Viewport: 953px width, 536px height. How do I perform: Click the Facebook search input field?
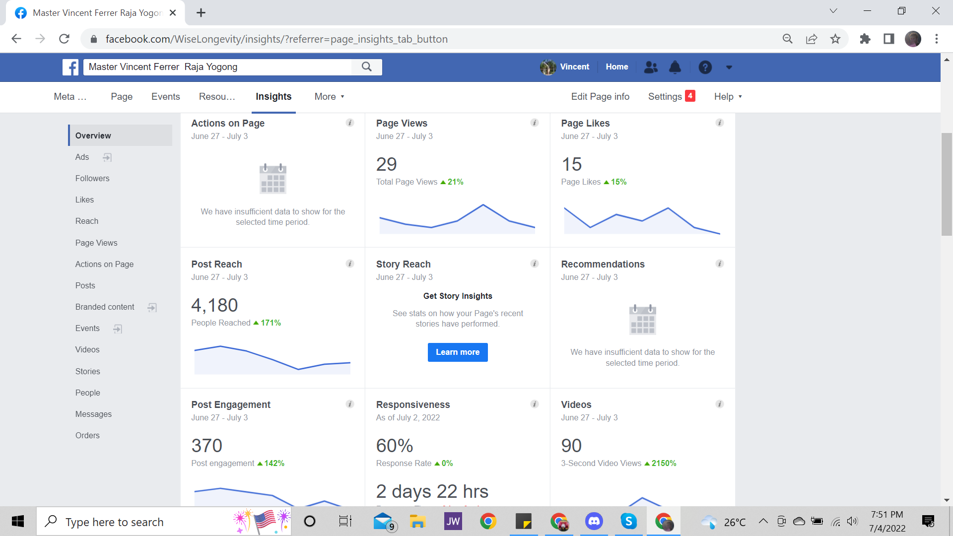tap(218, 67)
